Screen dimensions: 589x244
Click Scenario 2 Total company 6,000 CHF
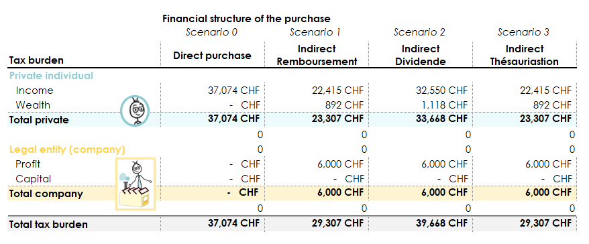click(x=445, y=192)
